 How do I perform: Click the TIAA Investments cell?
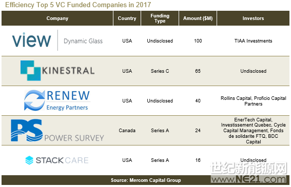[x=253, y=41]
